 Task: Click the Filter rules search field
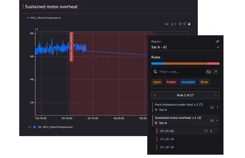coord(178,72)
